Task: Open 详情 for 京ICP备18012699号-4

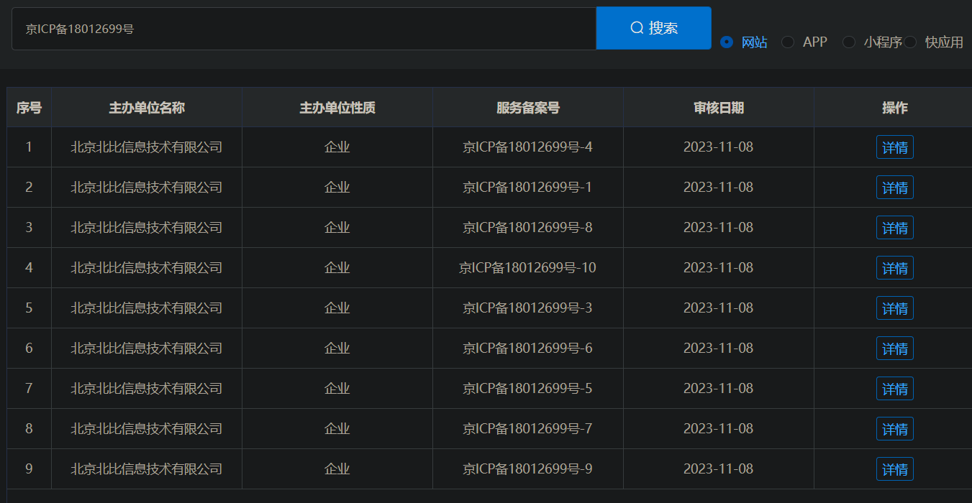Action: click(894, 147)
